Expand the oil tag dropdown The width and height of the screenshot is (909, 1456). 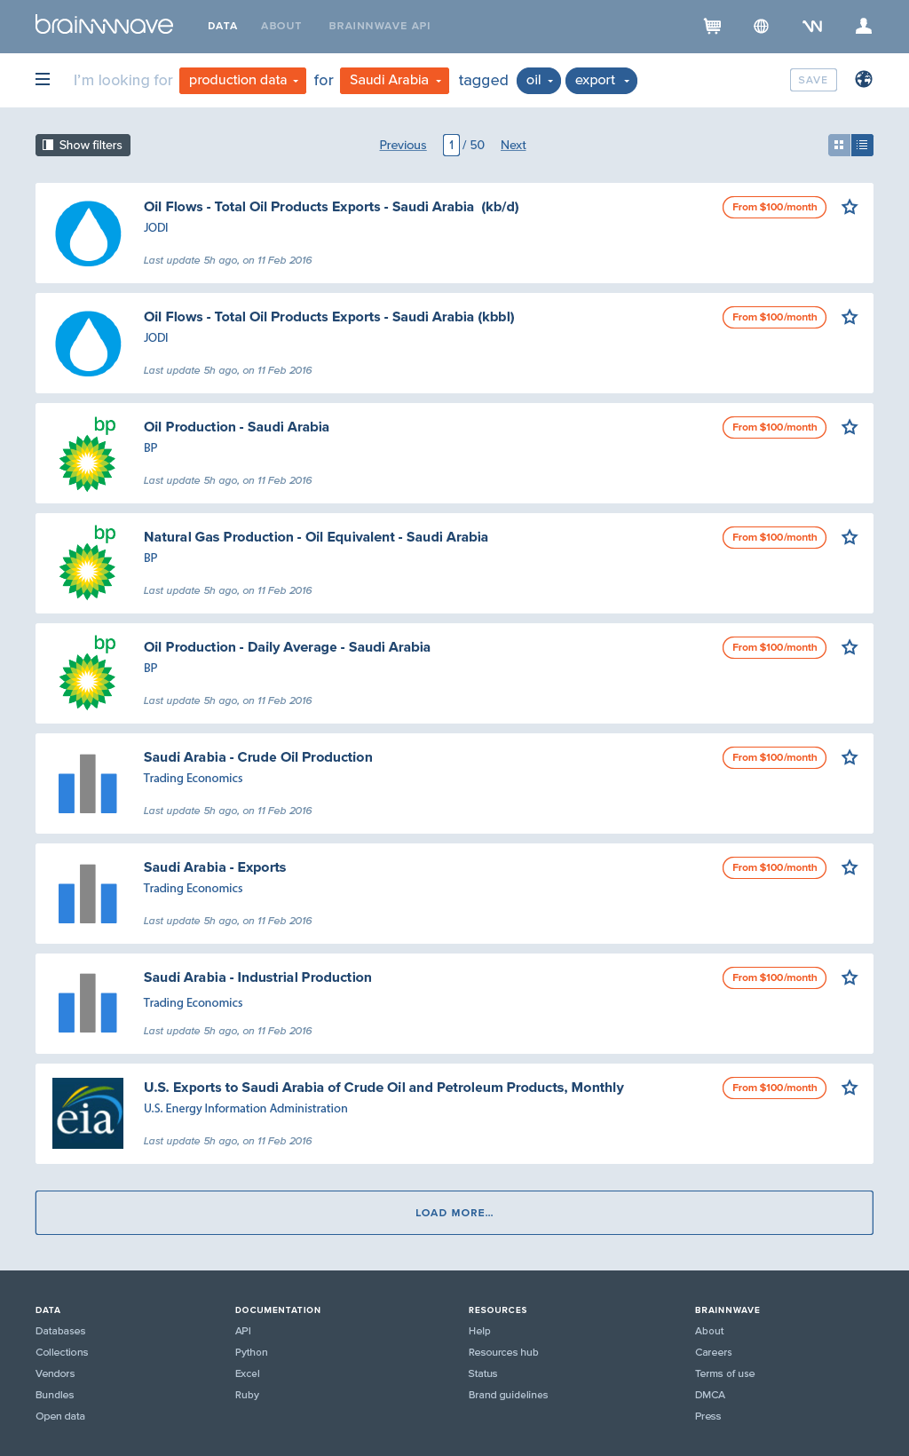pos(539,80)
